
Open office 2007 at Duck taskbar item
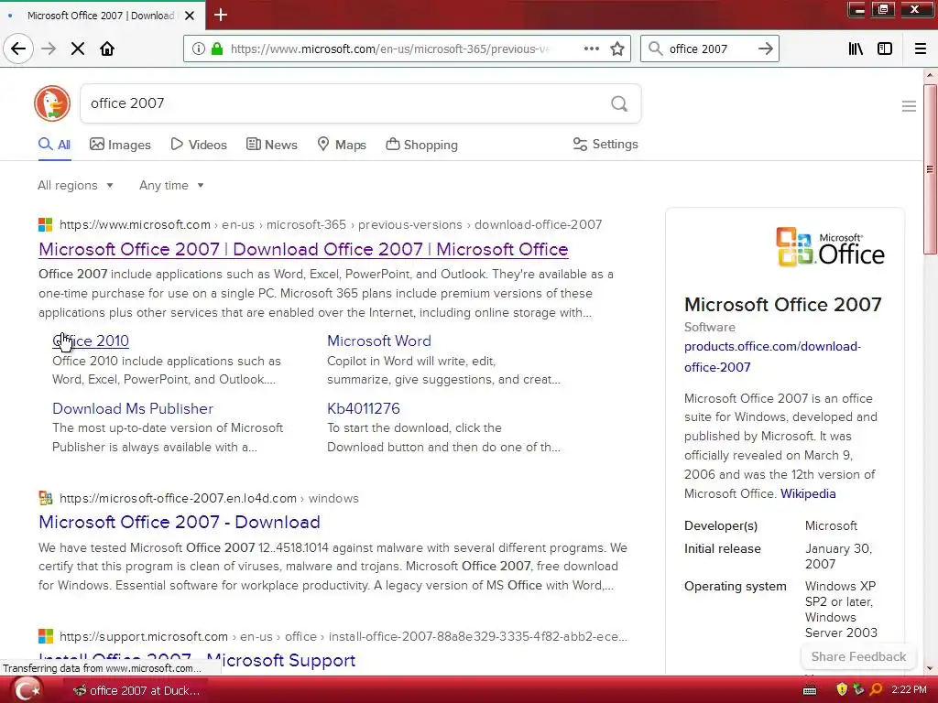pos(136,690)
